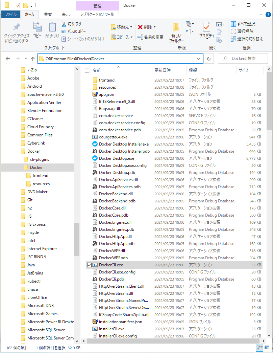
Task: Collapse the ribbon with the chevron
Action: coord(260,15)
